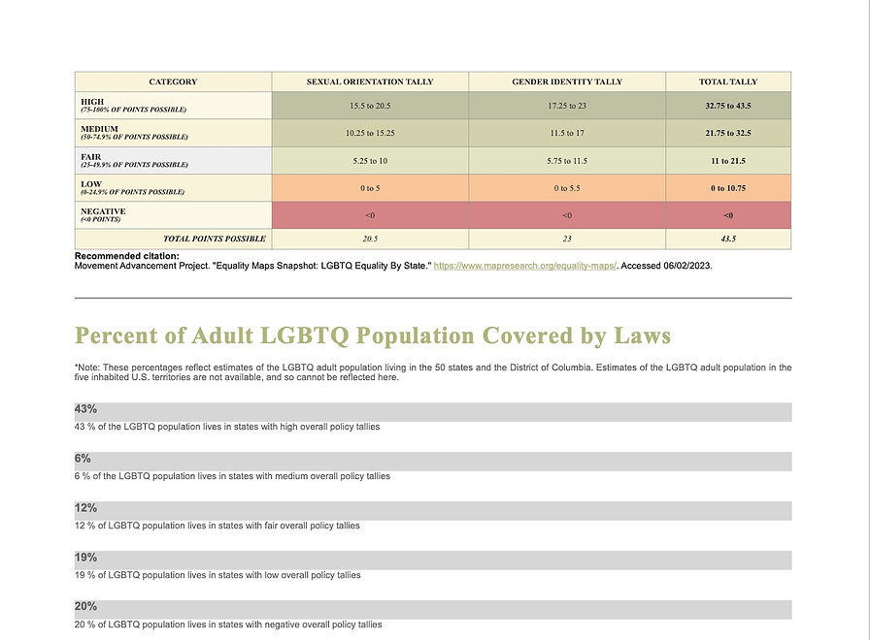Image resolution: width=870 pixels, height=640 pixels.
Task: Select the GENDER IDENTITY TALLY header
Action: click(567, 81)
